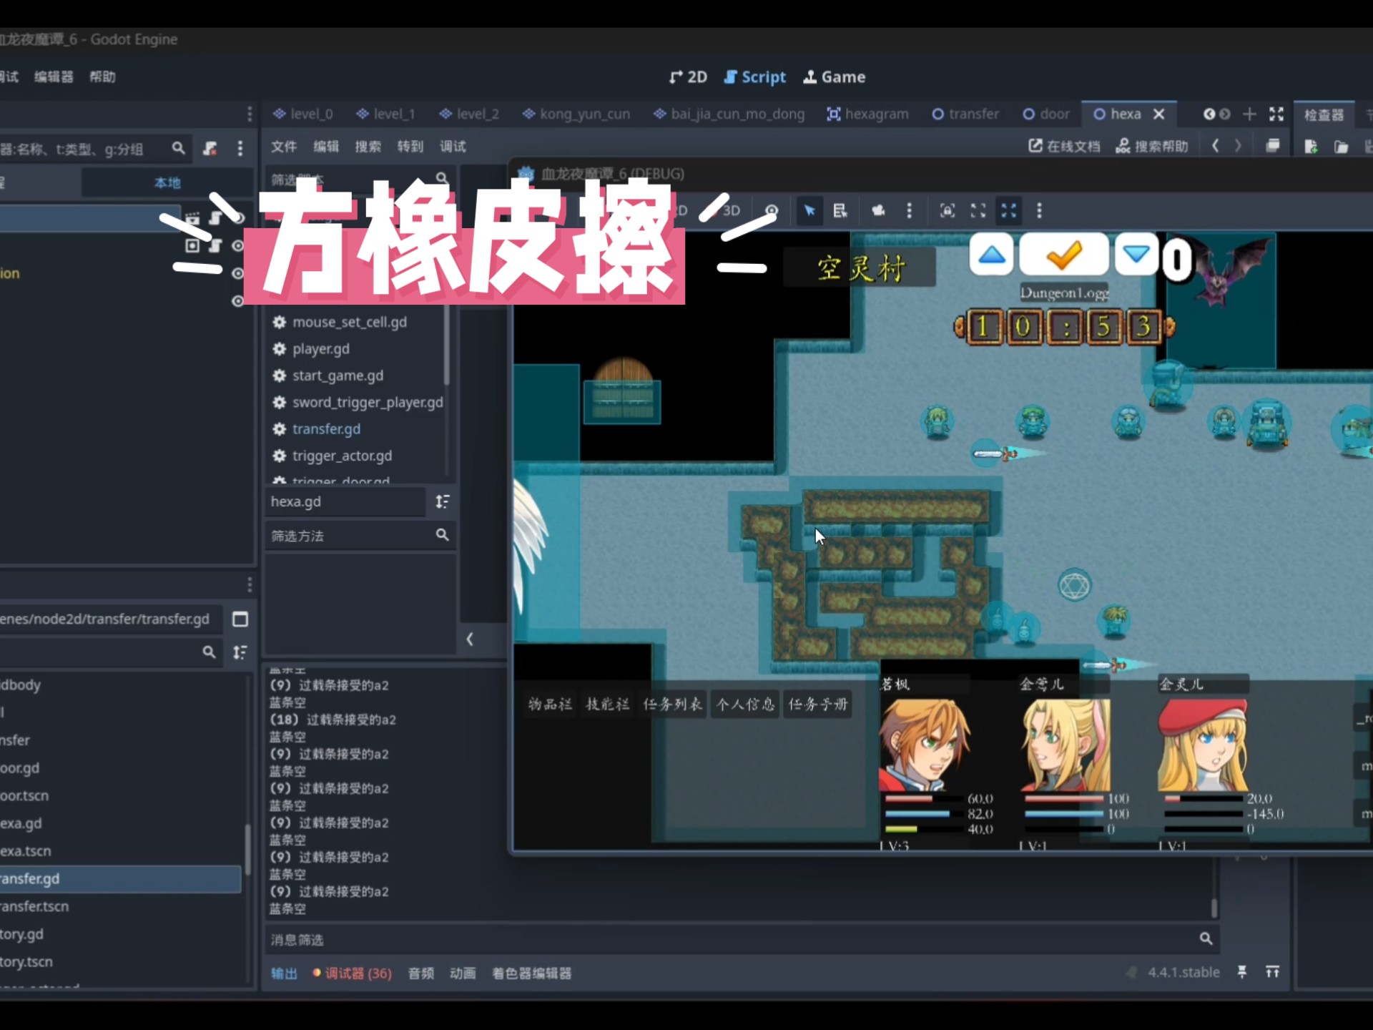The image size is (1373, 1030).
Task: Click detach script icon in scene dock
Action: 210,148
